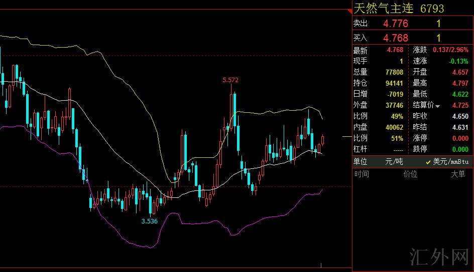Click the 总量 value 77808
The height and width of the screenshot is (272, 474).
pyautogui.click(x=394, y=72)
